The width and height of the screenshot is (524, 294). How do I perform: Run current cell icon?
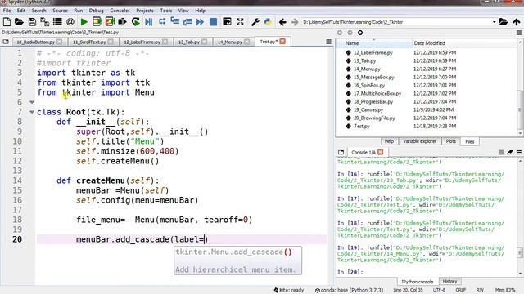pos(97,22)
